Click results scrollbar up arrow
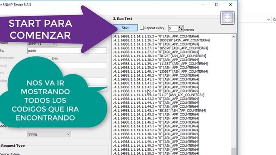This screenshot has width=276, height=155. pos(233,37)
